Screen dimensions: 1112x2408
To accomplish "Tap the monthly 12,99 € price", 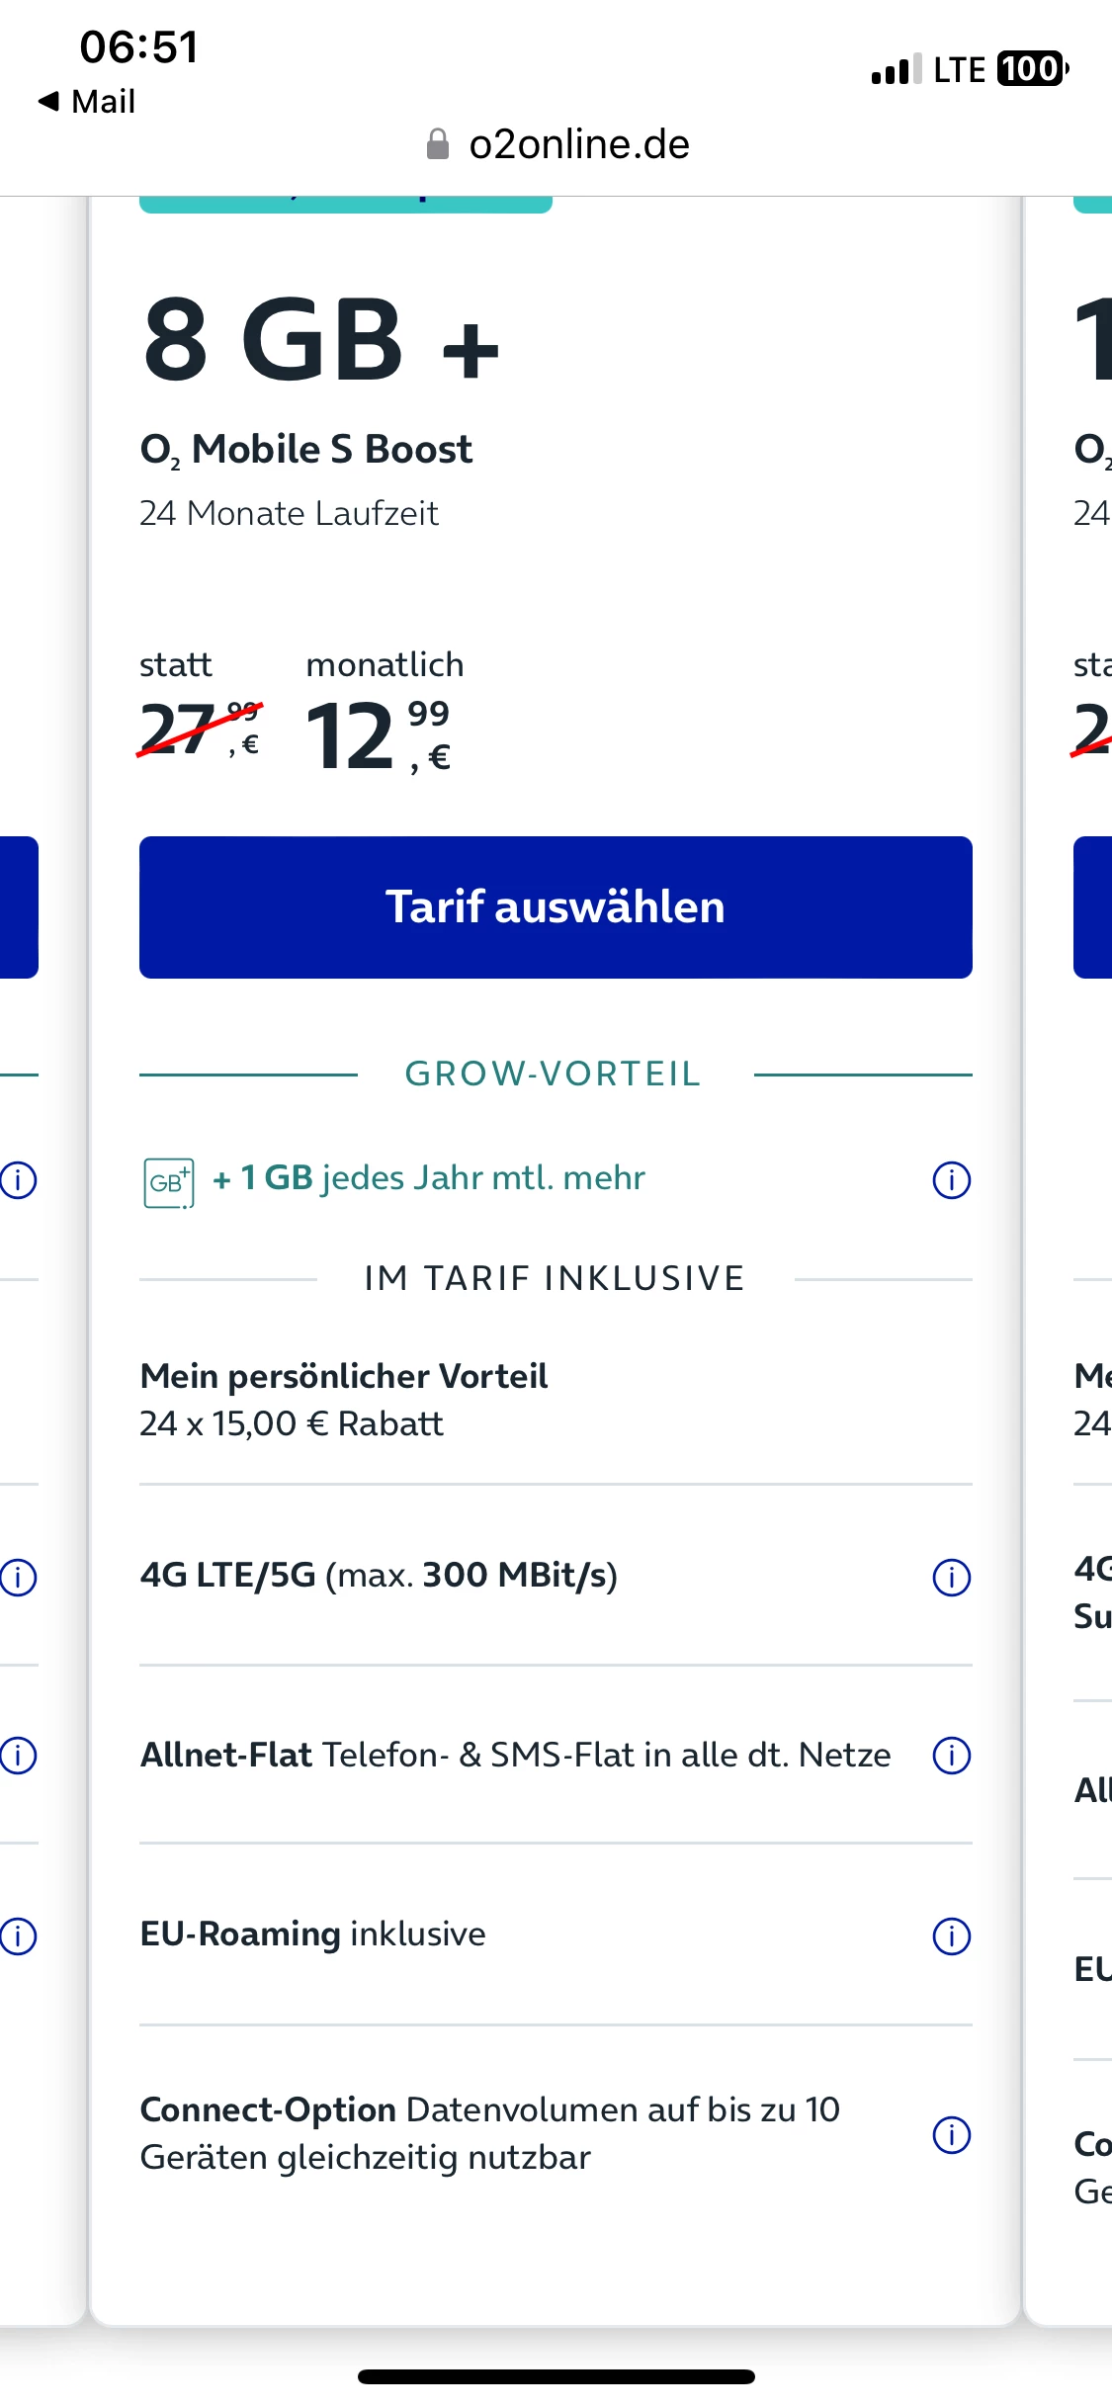I will [x=379, y=734].
